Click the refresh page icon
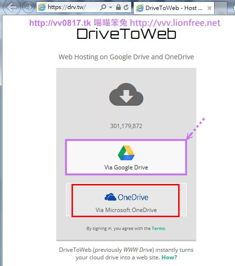 [126, 7]
